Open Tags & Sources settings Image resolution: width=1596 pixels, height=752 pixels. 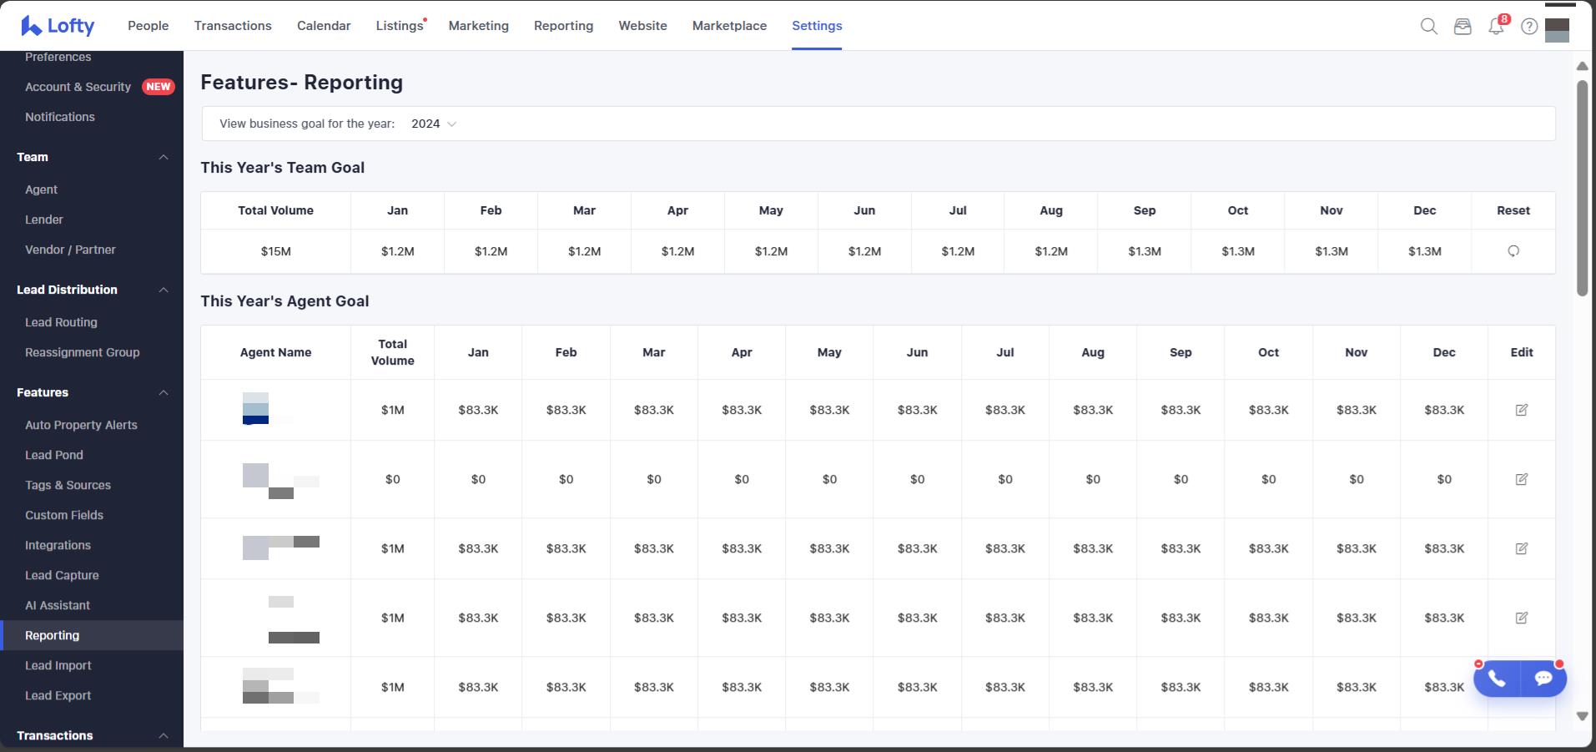tap(68, 485)
